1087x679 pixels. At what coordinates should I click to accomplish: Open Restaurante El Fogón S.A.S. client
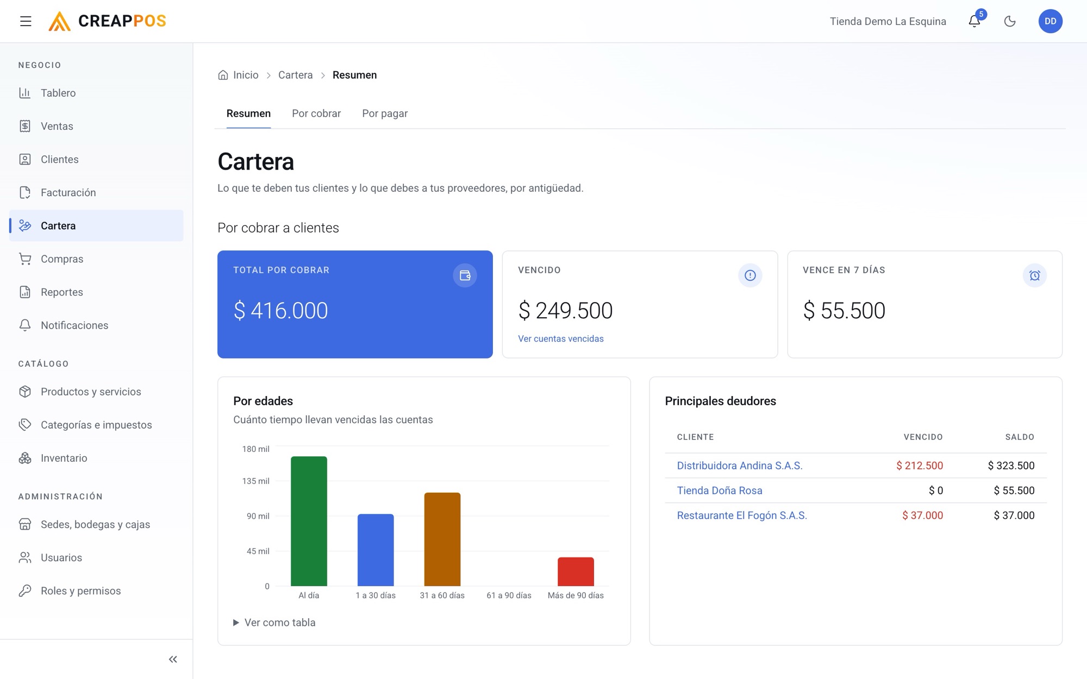tap(742, 515)
